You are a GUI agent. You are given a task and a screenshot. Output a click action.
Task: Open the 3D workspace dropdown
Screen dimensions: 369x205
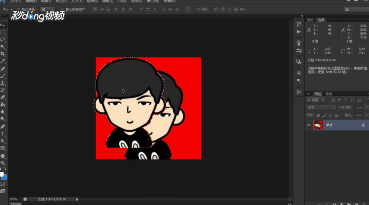[x=356, y=10]
